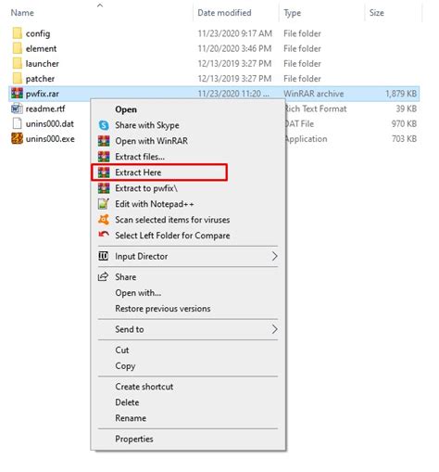Click the 11/23/2020 9:17 AM date cell
This screenshot has height=472, width=439.
tap(234, 33)
